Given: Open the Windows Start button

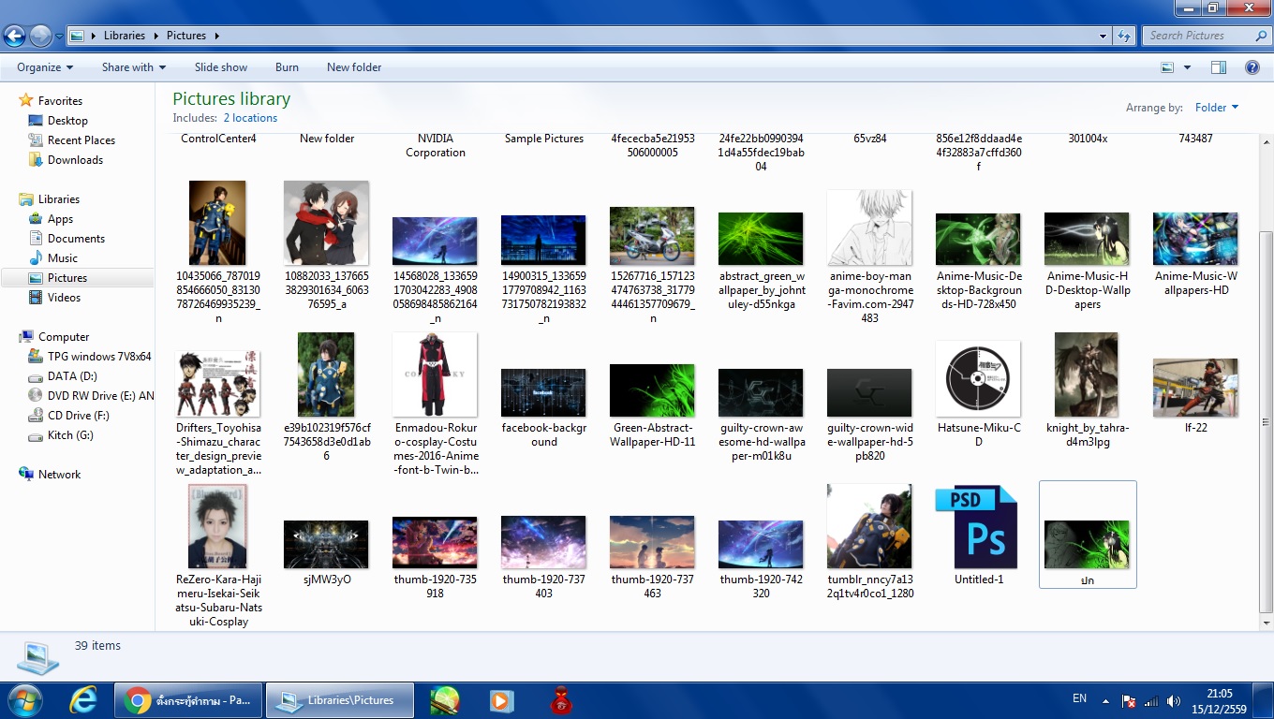Looking at the screenshot, I should (24, 699).
